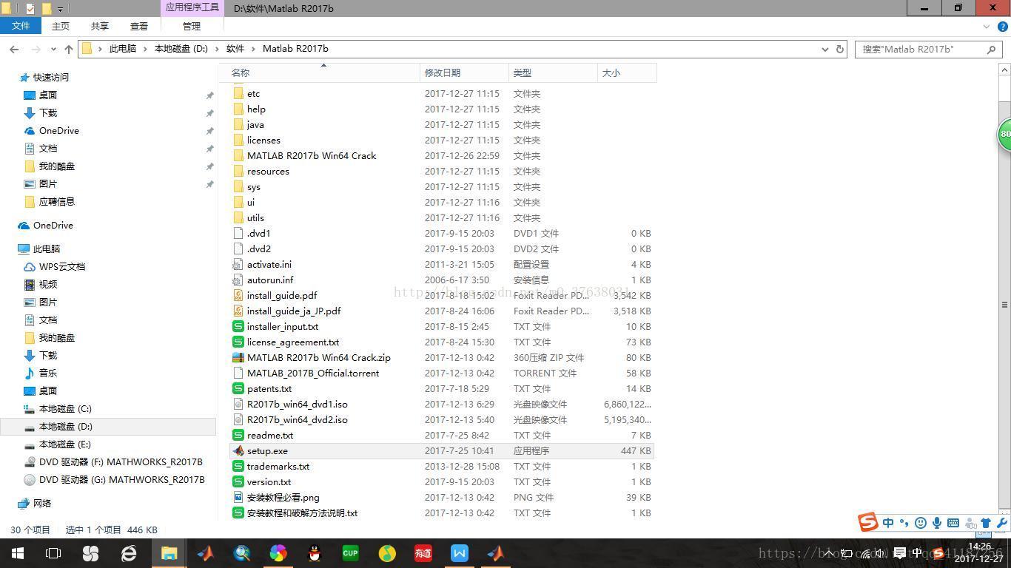Open Sogou toolbox wrench icon
The image size is (1011, 568).
1002,523
